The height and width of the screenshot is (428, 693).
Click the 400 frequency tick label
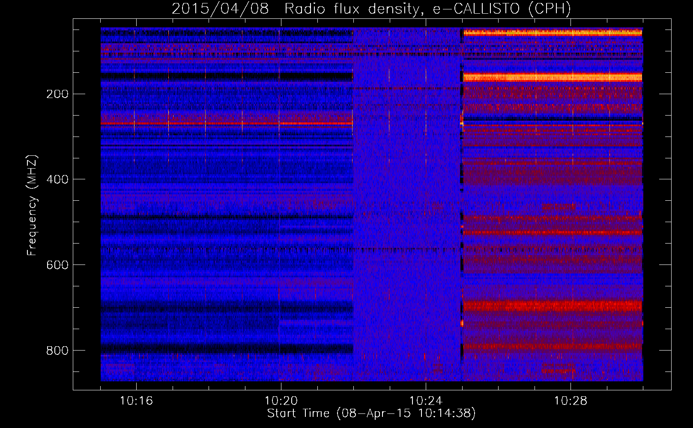coord(57,180)
